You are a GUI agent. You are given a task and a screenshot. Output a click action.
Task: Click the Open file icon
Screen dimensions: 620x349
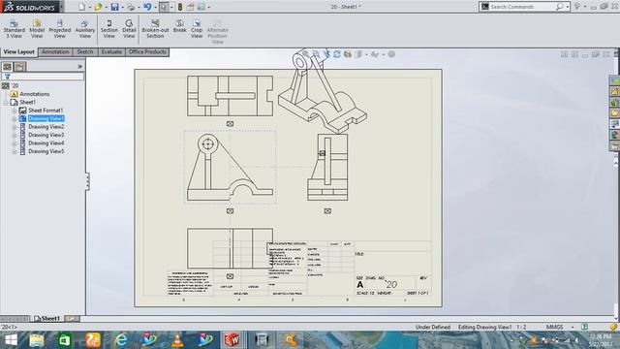[98, 7]
